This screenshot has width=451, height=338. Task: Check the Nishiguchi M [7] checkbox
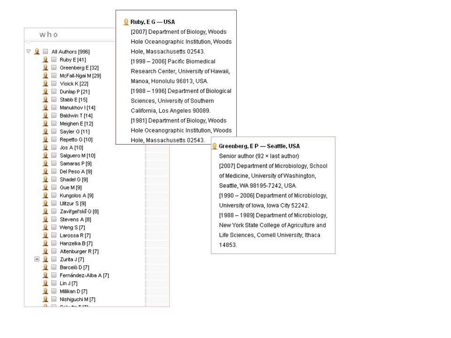coord(54,299)
